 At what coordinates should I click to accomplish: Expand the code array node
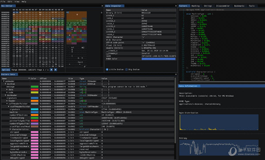coord(7,92)
